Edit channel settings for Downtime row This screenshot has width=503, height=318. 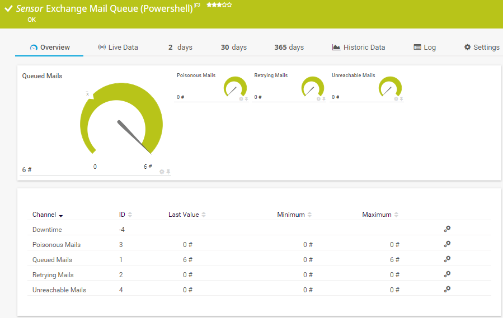click(x=447, y=229)
